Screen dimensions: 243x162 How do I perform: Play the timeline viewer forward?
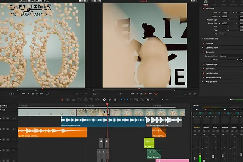tap(146, 94)
